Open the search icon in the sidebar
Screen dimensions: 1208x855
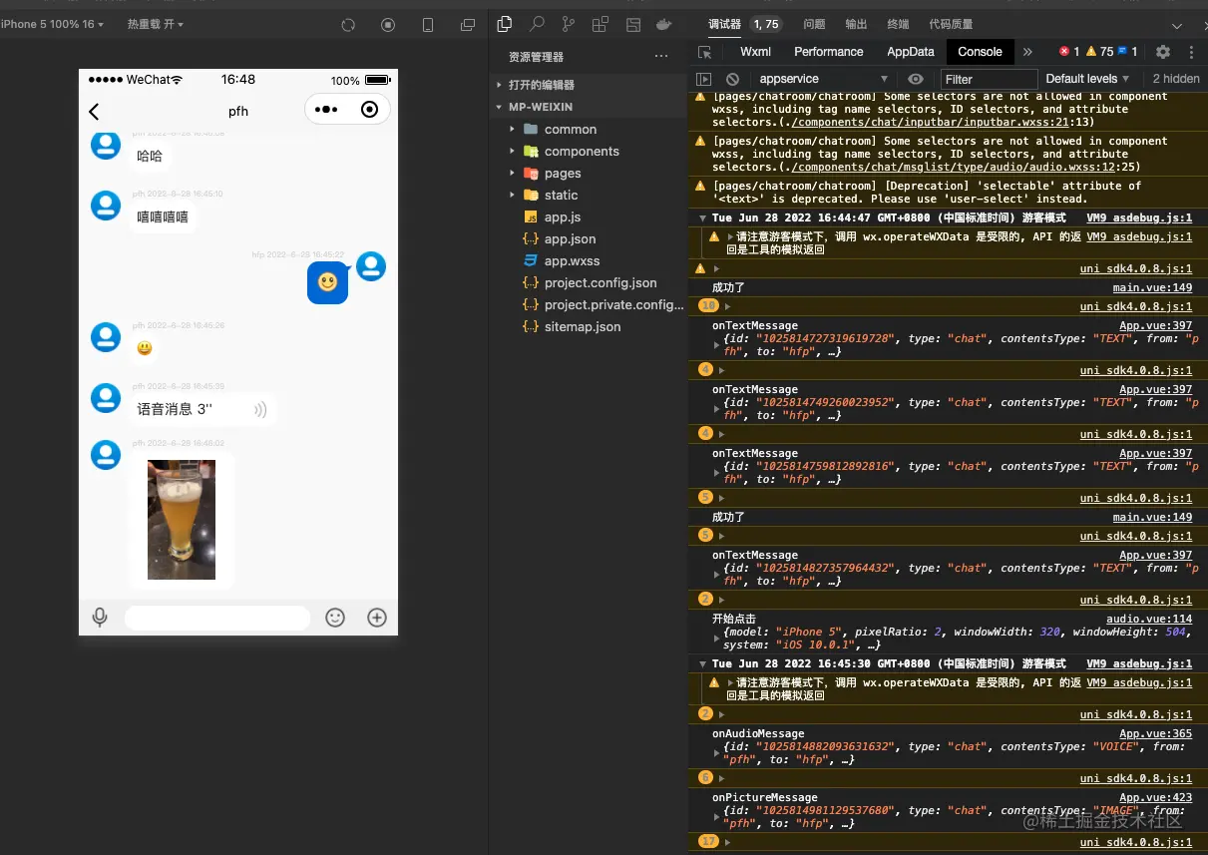coord(537,24)
